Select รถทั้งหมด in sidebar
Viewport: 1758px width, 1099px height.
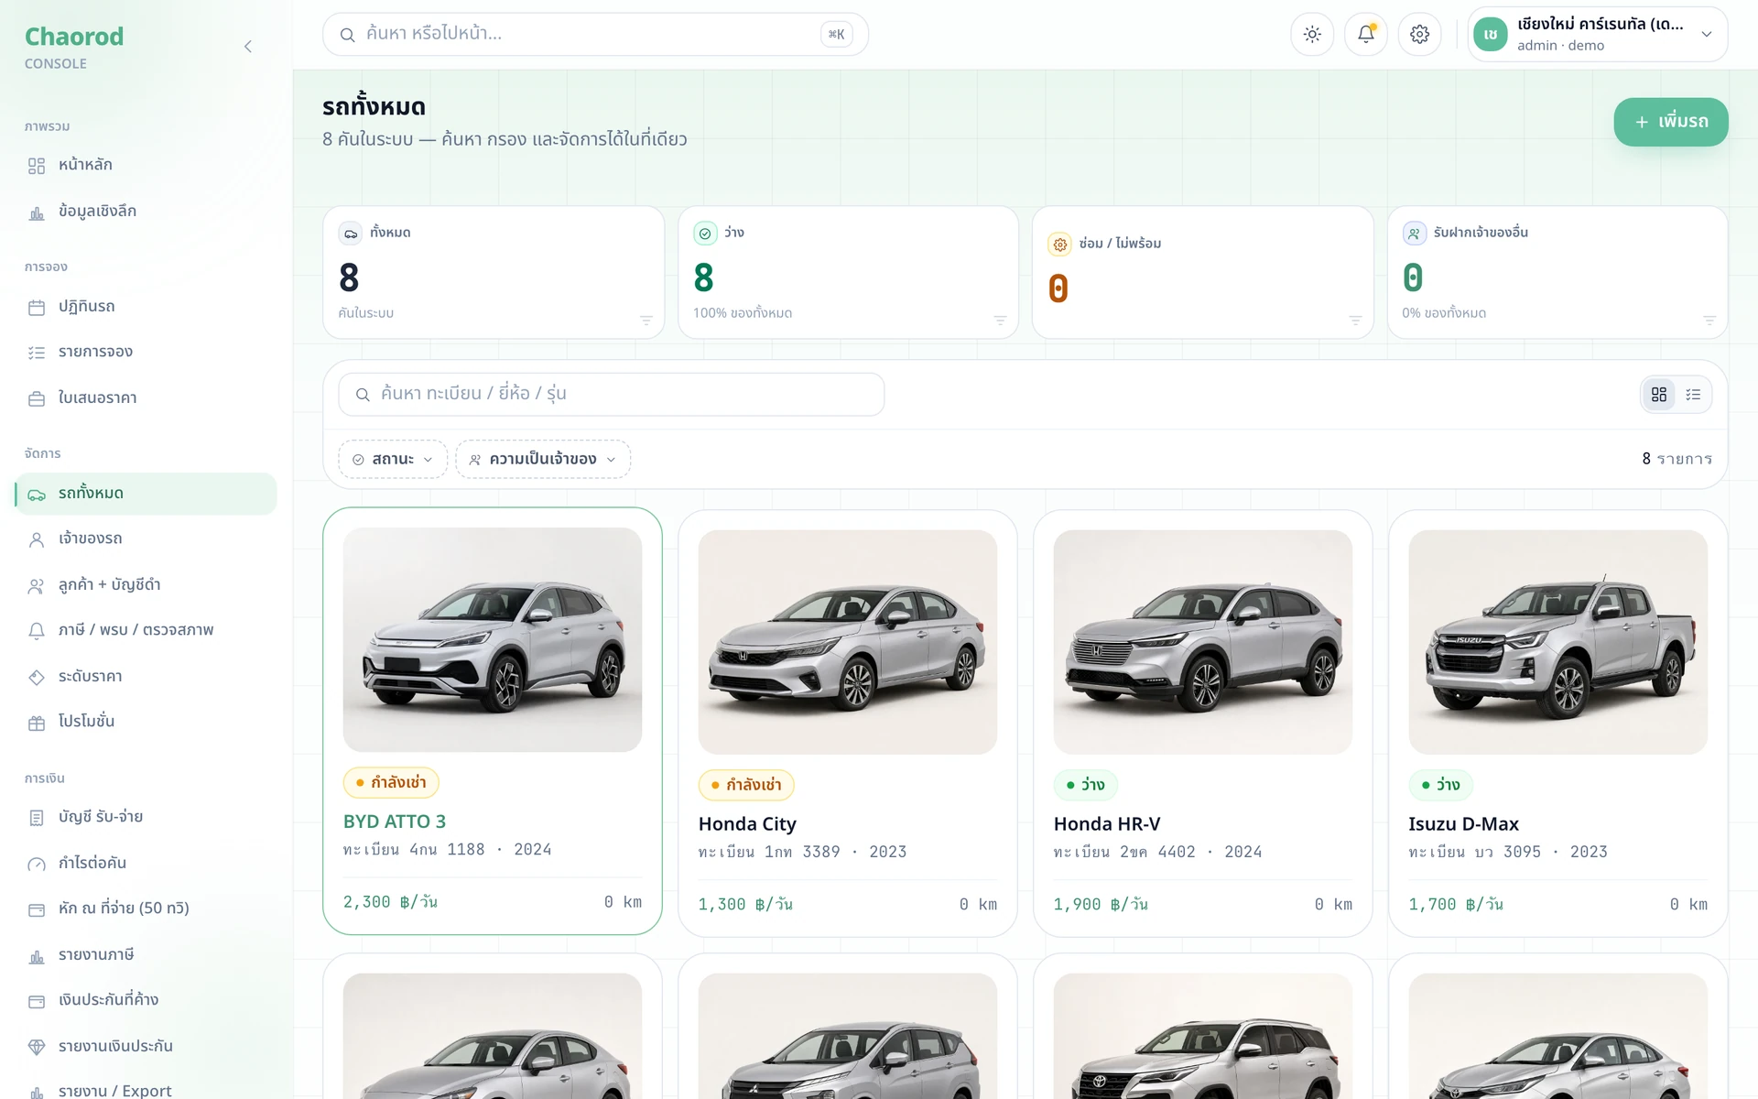point(146,494)
